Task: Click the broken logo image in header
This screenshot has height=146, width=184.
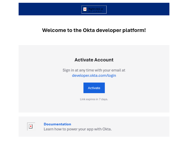Action: pyautogui.click(x=94, y=10)
